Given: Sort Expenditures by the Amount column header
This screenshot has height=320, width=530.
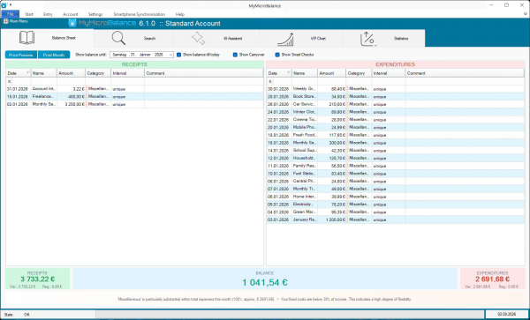Looking at the screenshot, I should pyautogui.click(x=331, y=73).
